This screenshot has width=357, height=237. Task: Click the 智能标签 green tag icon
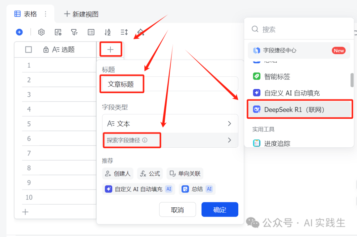pyautogui.click(x=257, y=76)
